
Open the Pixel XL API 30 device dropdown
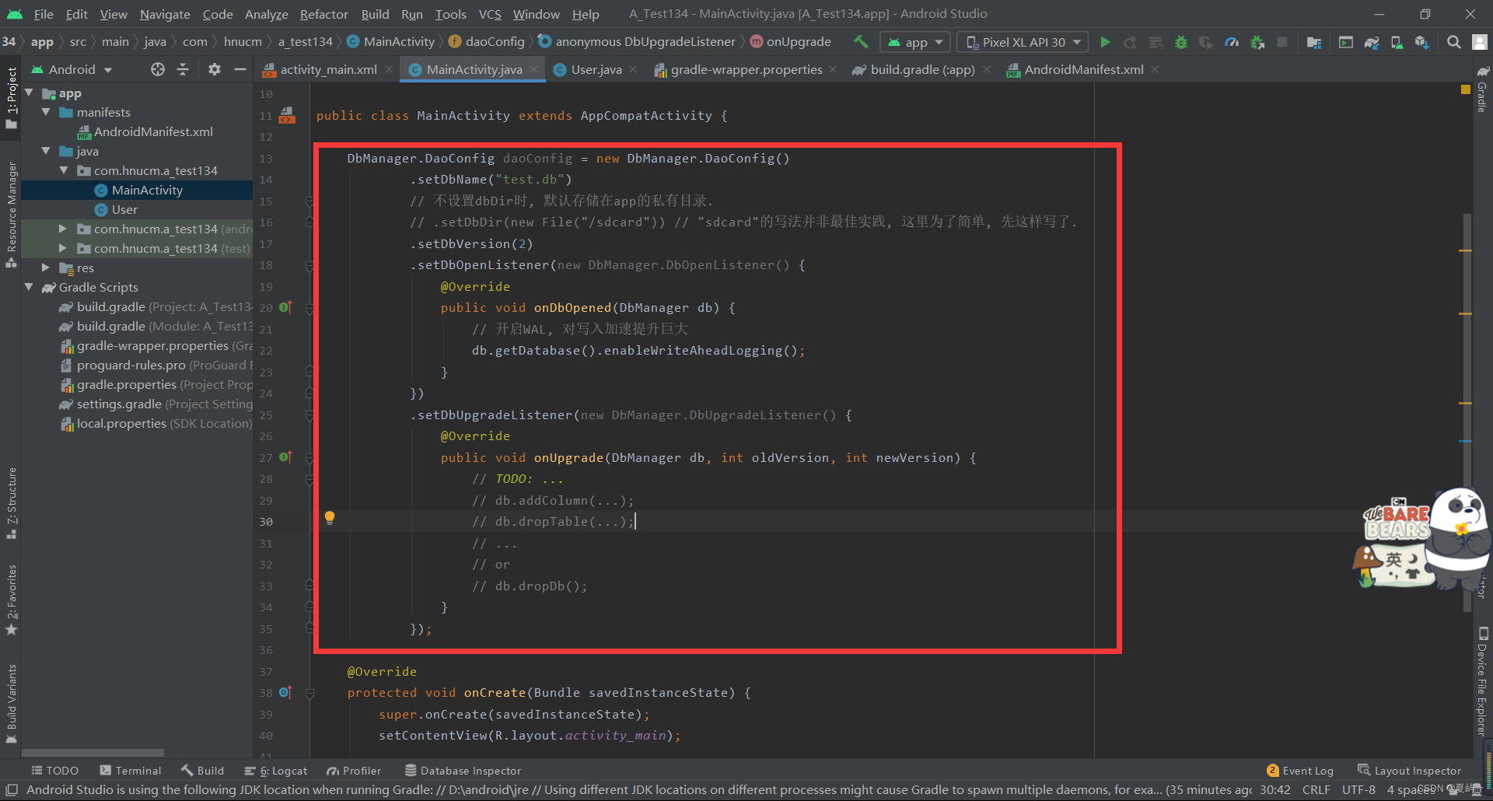pyautogui.click(x=1022, y=42)
